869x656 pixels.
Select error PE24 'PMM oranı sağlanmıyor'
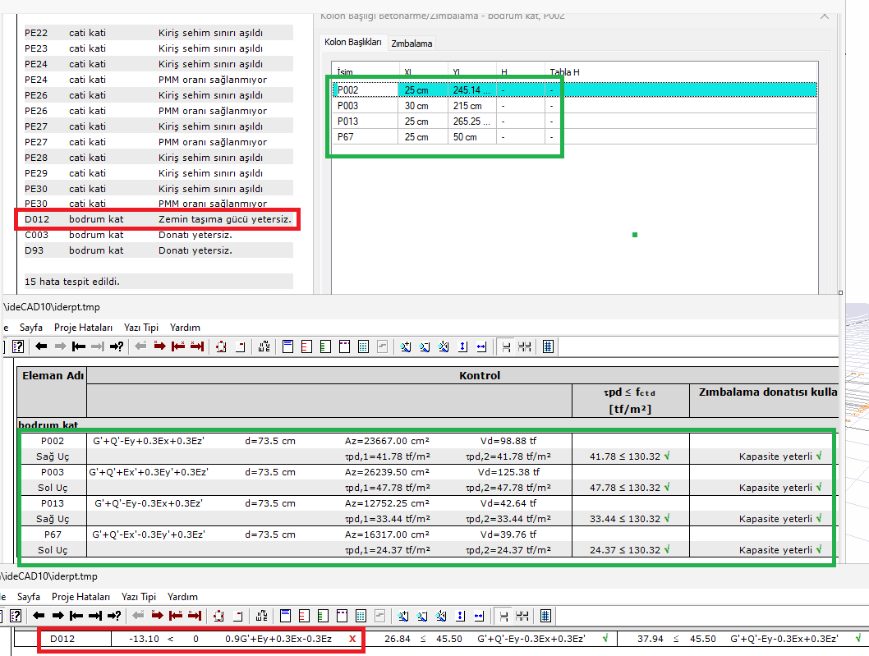(158, 80)
